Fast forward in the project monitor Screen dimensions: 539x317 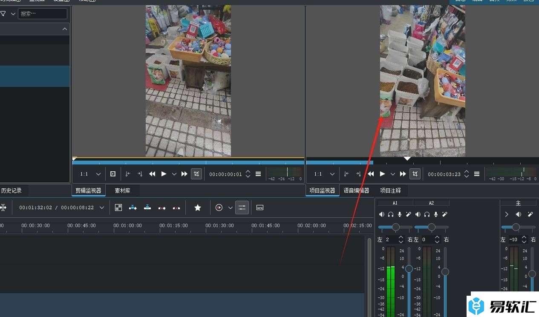(403, 174)
